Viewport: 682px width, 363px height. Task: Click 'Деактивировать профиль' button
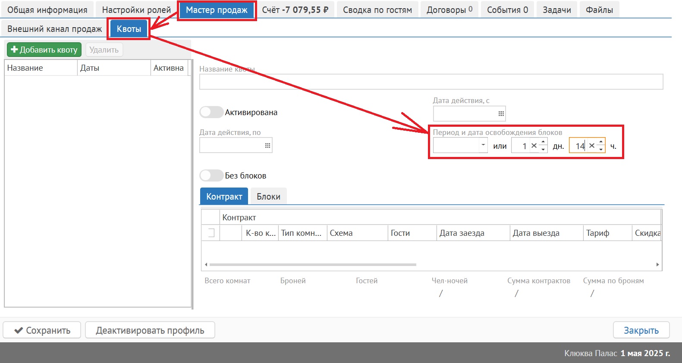tap(150, 330)
